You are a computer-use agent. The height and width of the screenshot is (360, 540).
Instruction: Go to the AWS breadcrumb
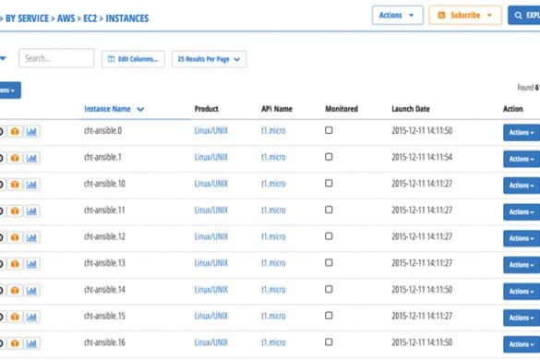[66, 18]
